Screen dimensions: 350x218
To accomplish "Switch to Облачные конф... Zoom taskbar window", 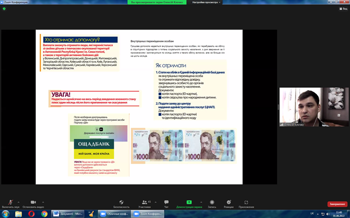I will [114, 214].
